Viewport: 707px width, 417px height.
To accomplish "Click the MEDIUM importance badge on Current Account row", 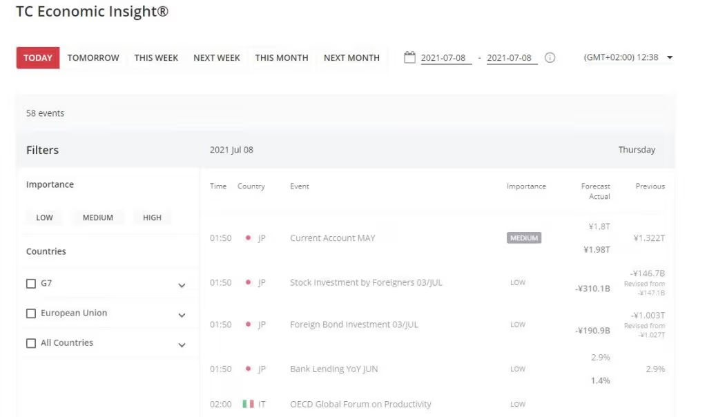I will click(523, 237).
